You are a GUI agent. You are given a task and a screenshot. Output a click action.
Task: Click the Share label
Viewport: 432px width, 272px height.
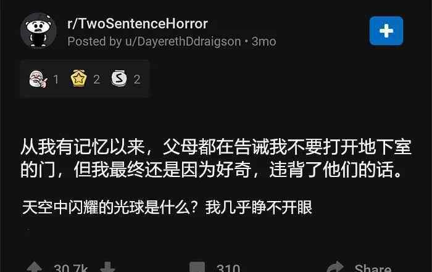pyautogui.click(x=373, y=268)
